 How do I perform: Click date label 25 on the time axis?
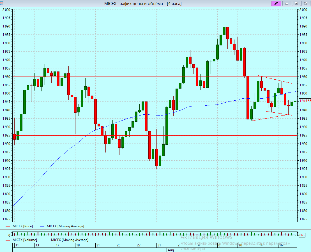pyautogui.click(x=119, y=245)
